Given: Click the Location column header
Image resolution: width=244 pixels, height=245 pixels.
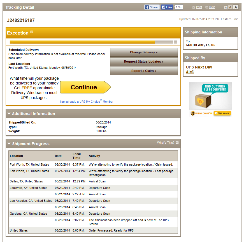Looking at the screenshot, I should pyautogui.click(x=16, y=156).
